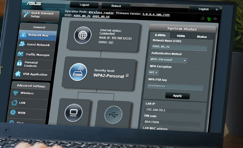Click the General section header
This screenshot has height=148, width=243.
tap(39, 27)
